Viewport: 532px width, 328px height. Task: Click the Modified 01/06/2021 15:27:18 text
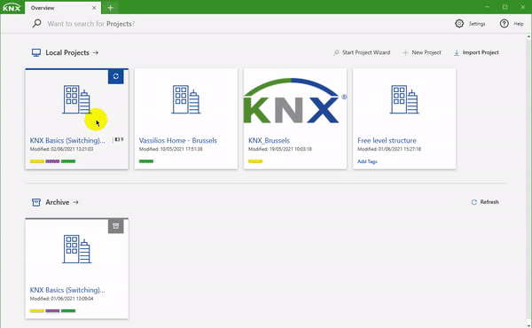point(389,149)
